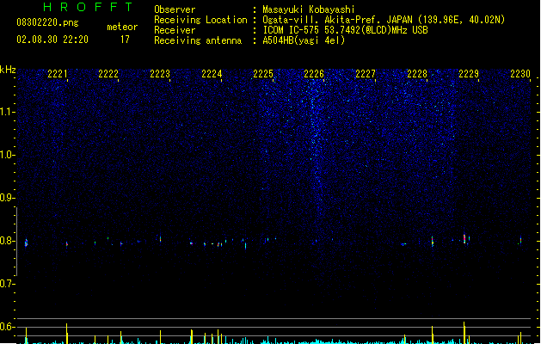Click the Observer label
This screenshot has width=541, height=344.
(x=175, y=9)
